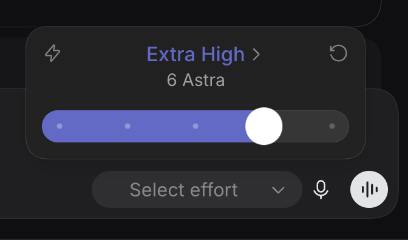Screen dimensions: 408x240
Task: Open the Select effort dropdown
Action: pyautogui.click(x=197, y=189)
